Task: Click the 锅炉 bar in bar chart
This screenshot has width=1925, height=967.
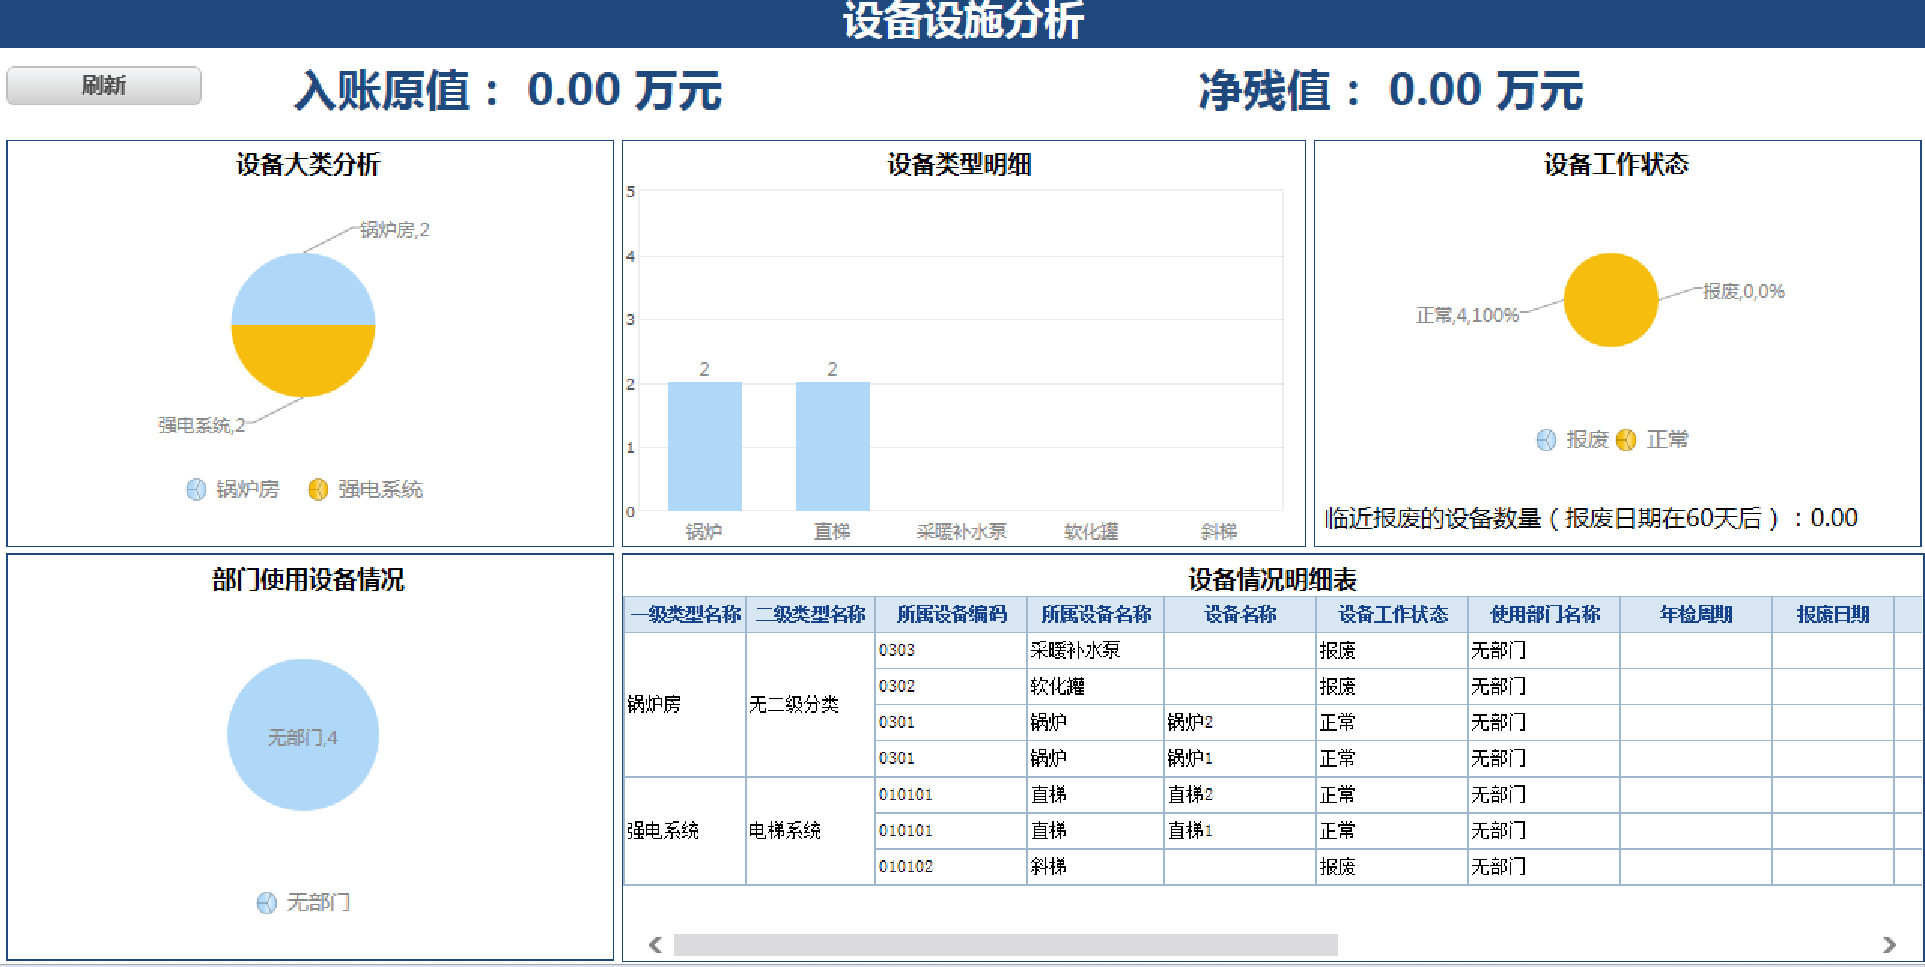Action: tap(704, 447)
